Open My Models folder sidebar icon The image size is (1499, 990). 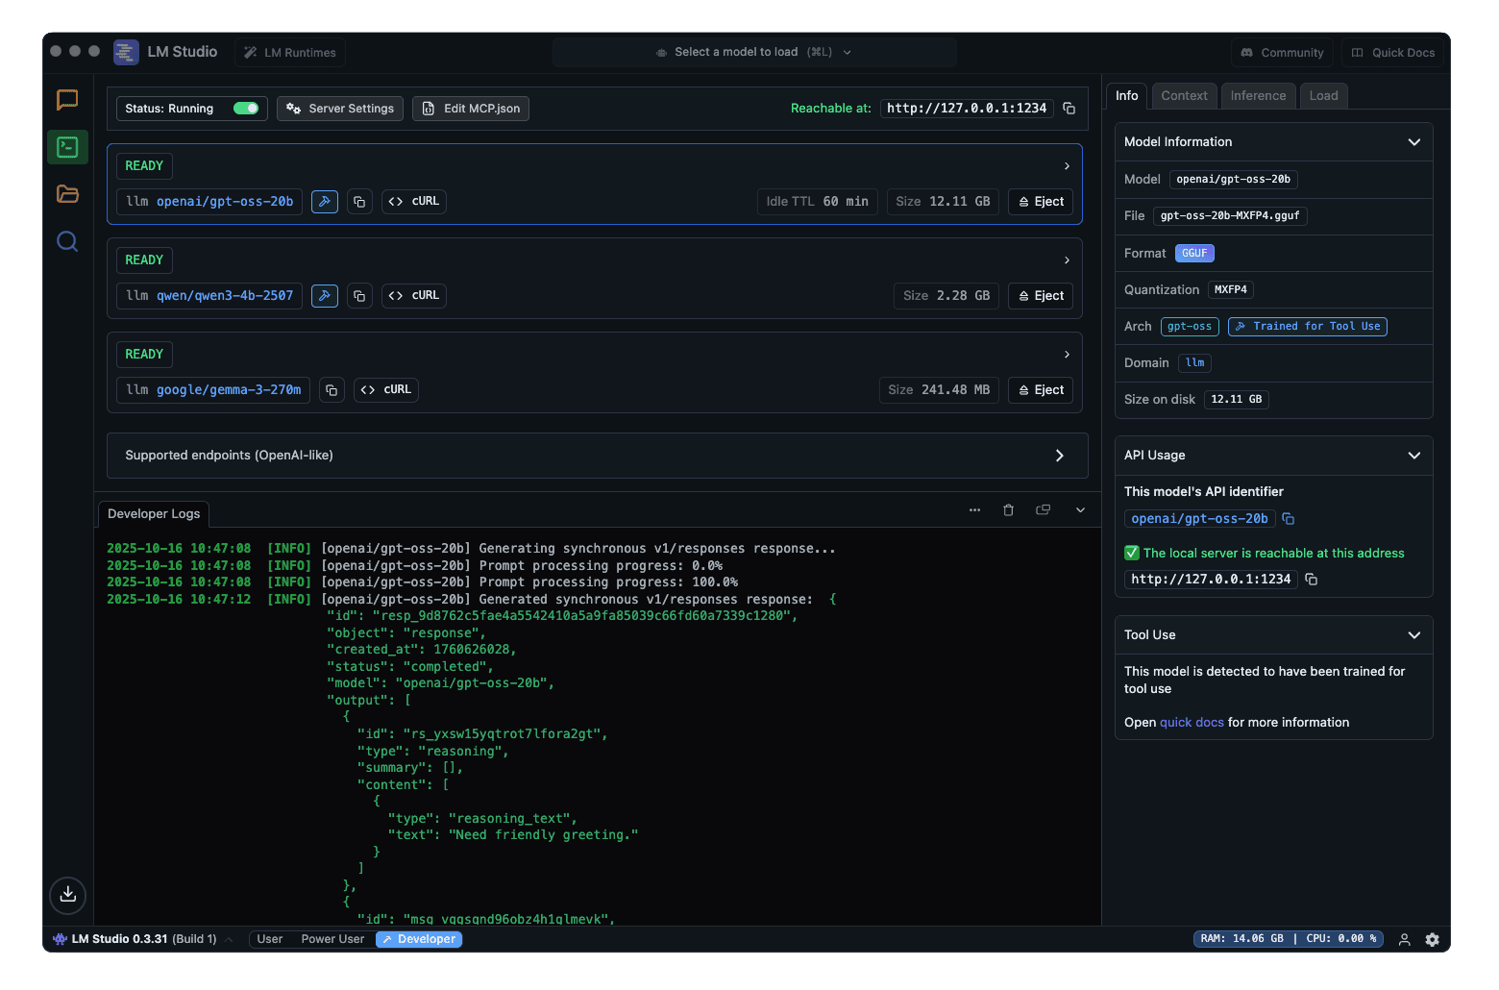67,194
